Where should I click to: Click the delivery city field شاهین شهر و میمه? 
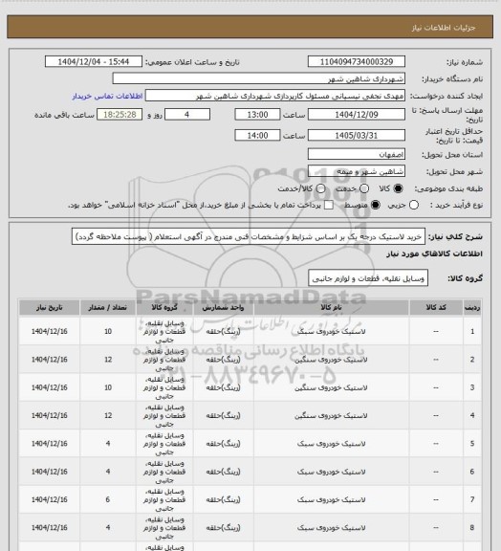tap(357, 171)
